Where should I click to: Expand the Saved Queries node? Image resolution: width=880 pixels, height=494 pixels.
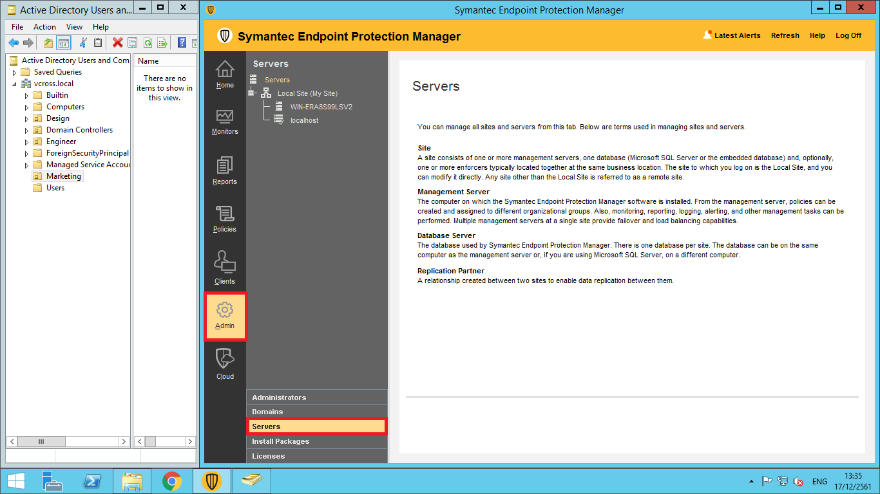click(x=14, y=73)
